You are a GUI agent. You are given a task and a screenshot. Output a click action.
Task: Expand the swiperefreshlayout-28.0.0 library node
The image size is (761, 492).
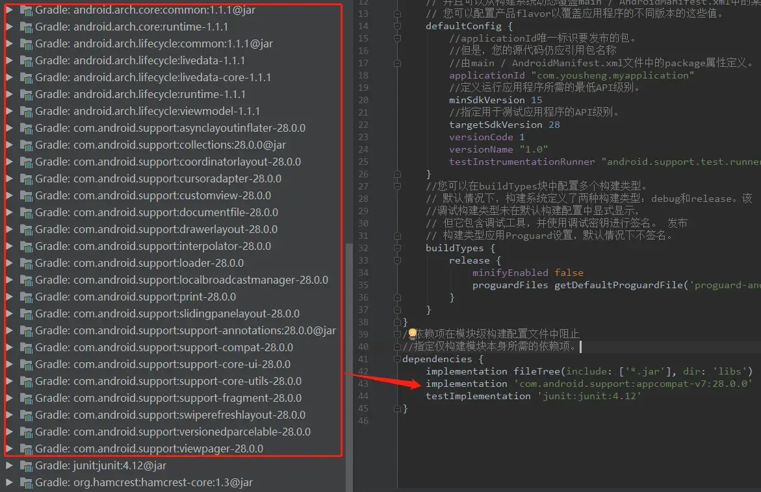[x=9, y=415]
